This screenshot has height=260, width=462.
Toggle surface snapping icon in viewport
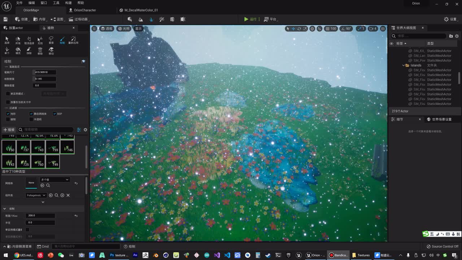pos(320,29)
